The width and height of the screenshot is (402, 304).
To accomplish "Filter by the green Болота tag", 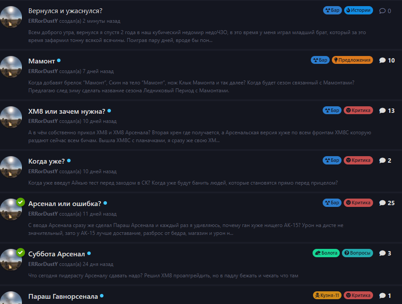I will point(326,253).
